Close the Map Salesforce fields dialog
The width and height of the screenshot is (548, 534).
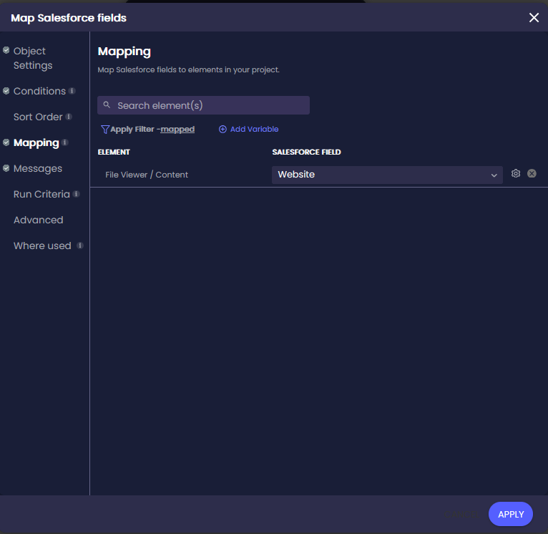click(534, 17)
